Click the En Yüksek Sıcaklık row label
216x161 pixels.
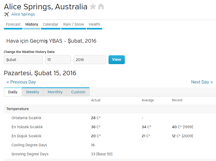27,127
